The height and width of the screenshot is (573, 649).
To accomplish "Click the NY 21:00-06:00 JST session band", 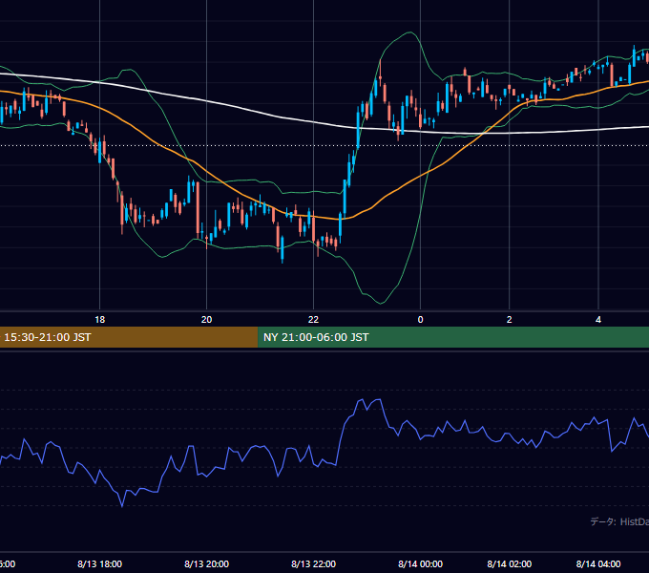I will tap(453, 337).
